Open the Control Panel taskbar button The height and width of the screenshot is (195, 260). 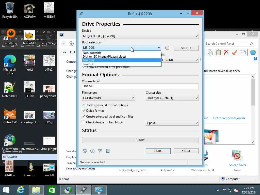tap(99, 190)
